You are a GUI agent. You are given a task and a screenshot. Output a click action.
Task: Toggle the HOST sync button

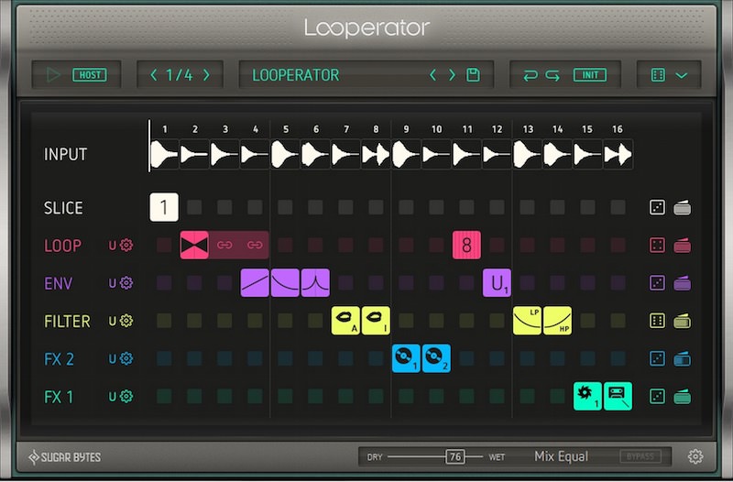[89, 75]
